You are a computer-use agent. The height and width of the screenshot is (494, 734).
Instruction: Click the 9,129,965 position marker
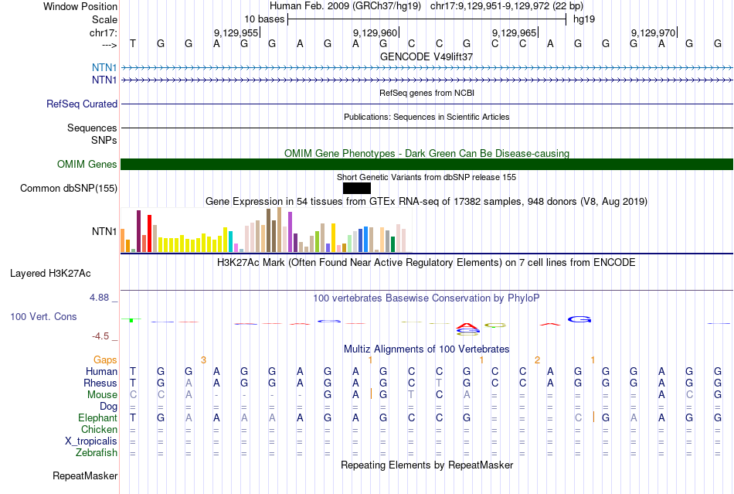[x=515, y=32]
